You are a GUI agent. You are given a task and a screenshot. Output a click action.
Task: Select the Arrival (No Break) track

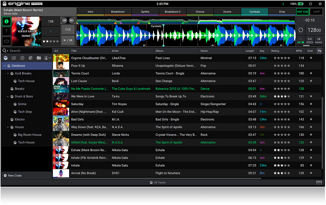pyautogui.click(x=187, y=173)
